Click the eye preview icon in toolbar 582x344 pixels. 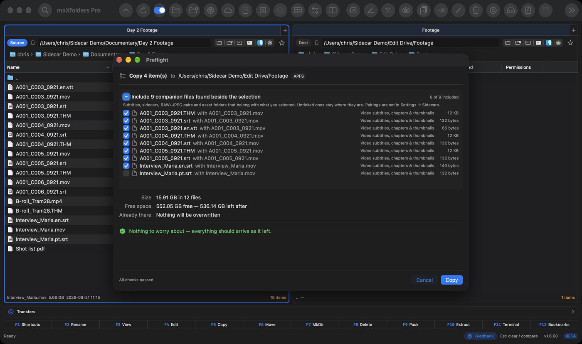tap(406, 10)
